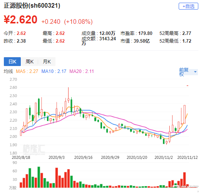Switch to the 日K daily chart tab
This screenshot has width=201, height=195.
click(x=12, y=62)
